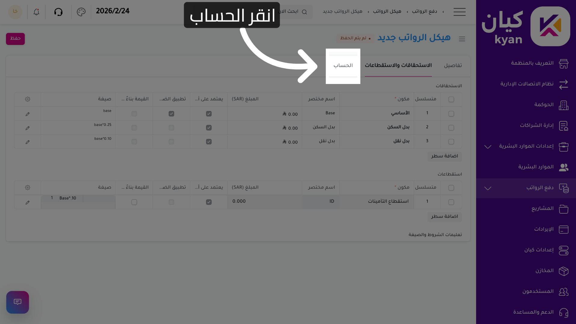
Task: Click the hamburger menu in the top bar
Action: [x=459, y=12]
